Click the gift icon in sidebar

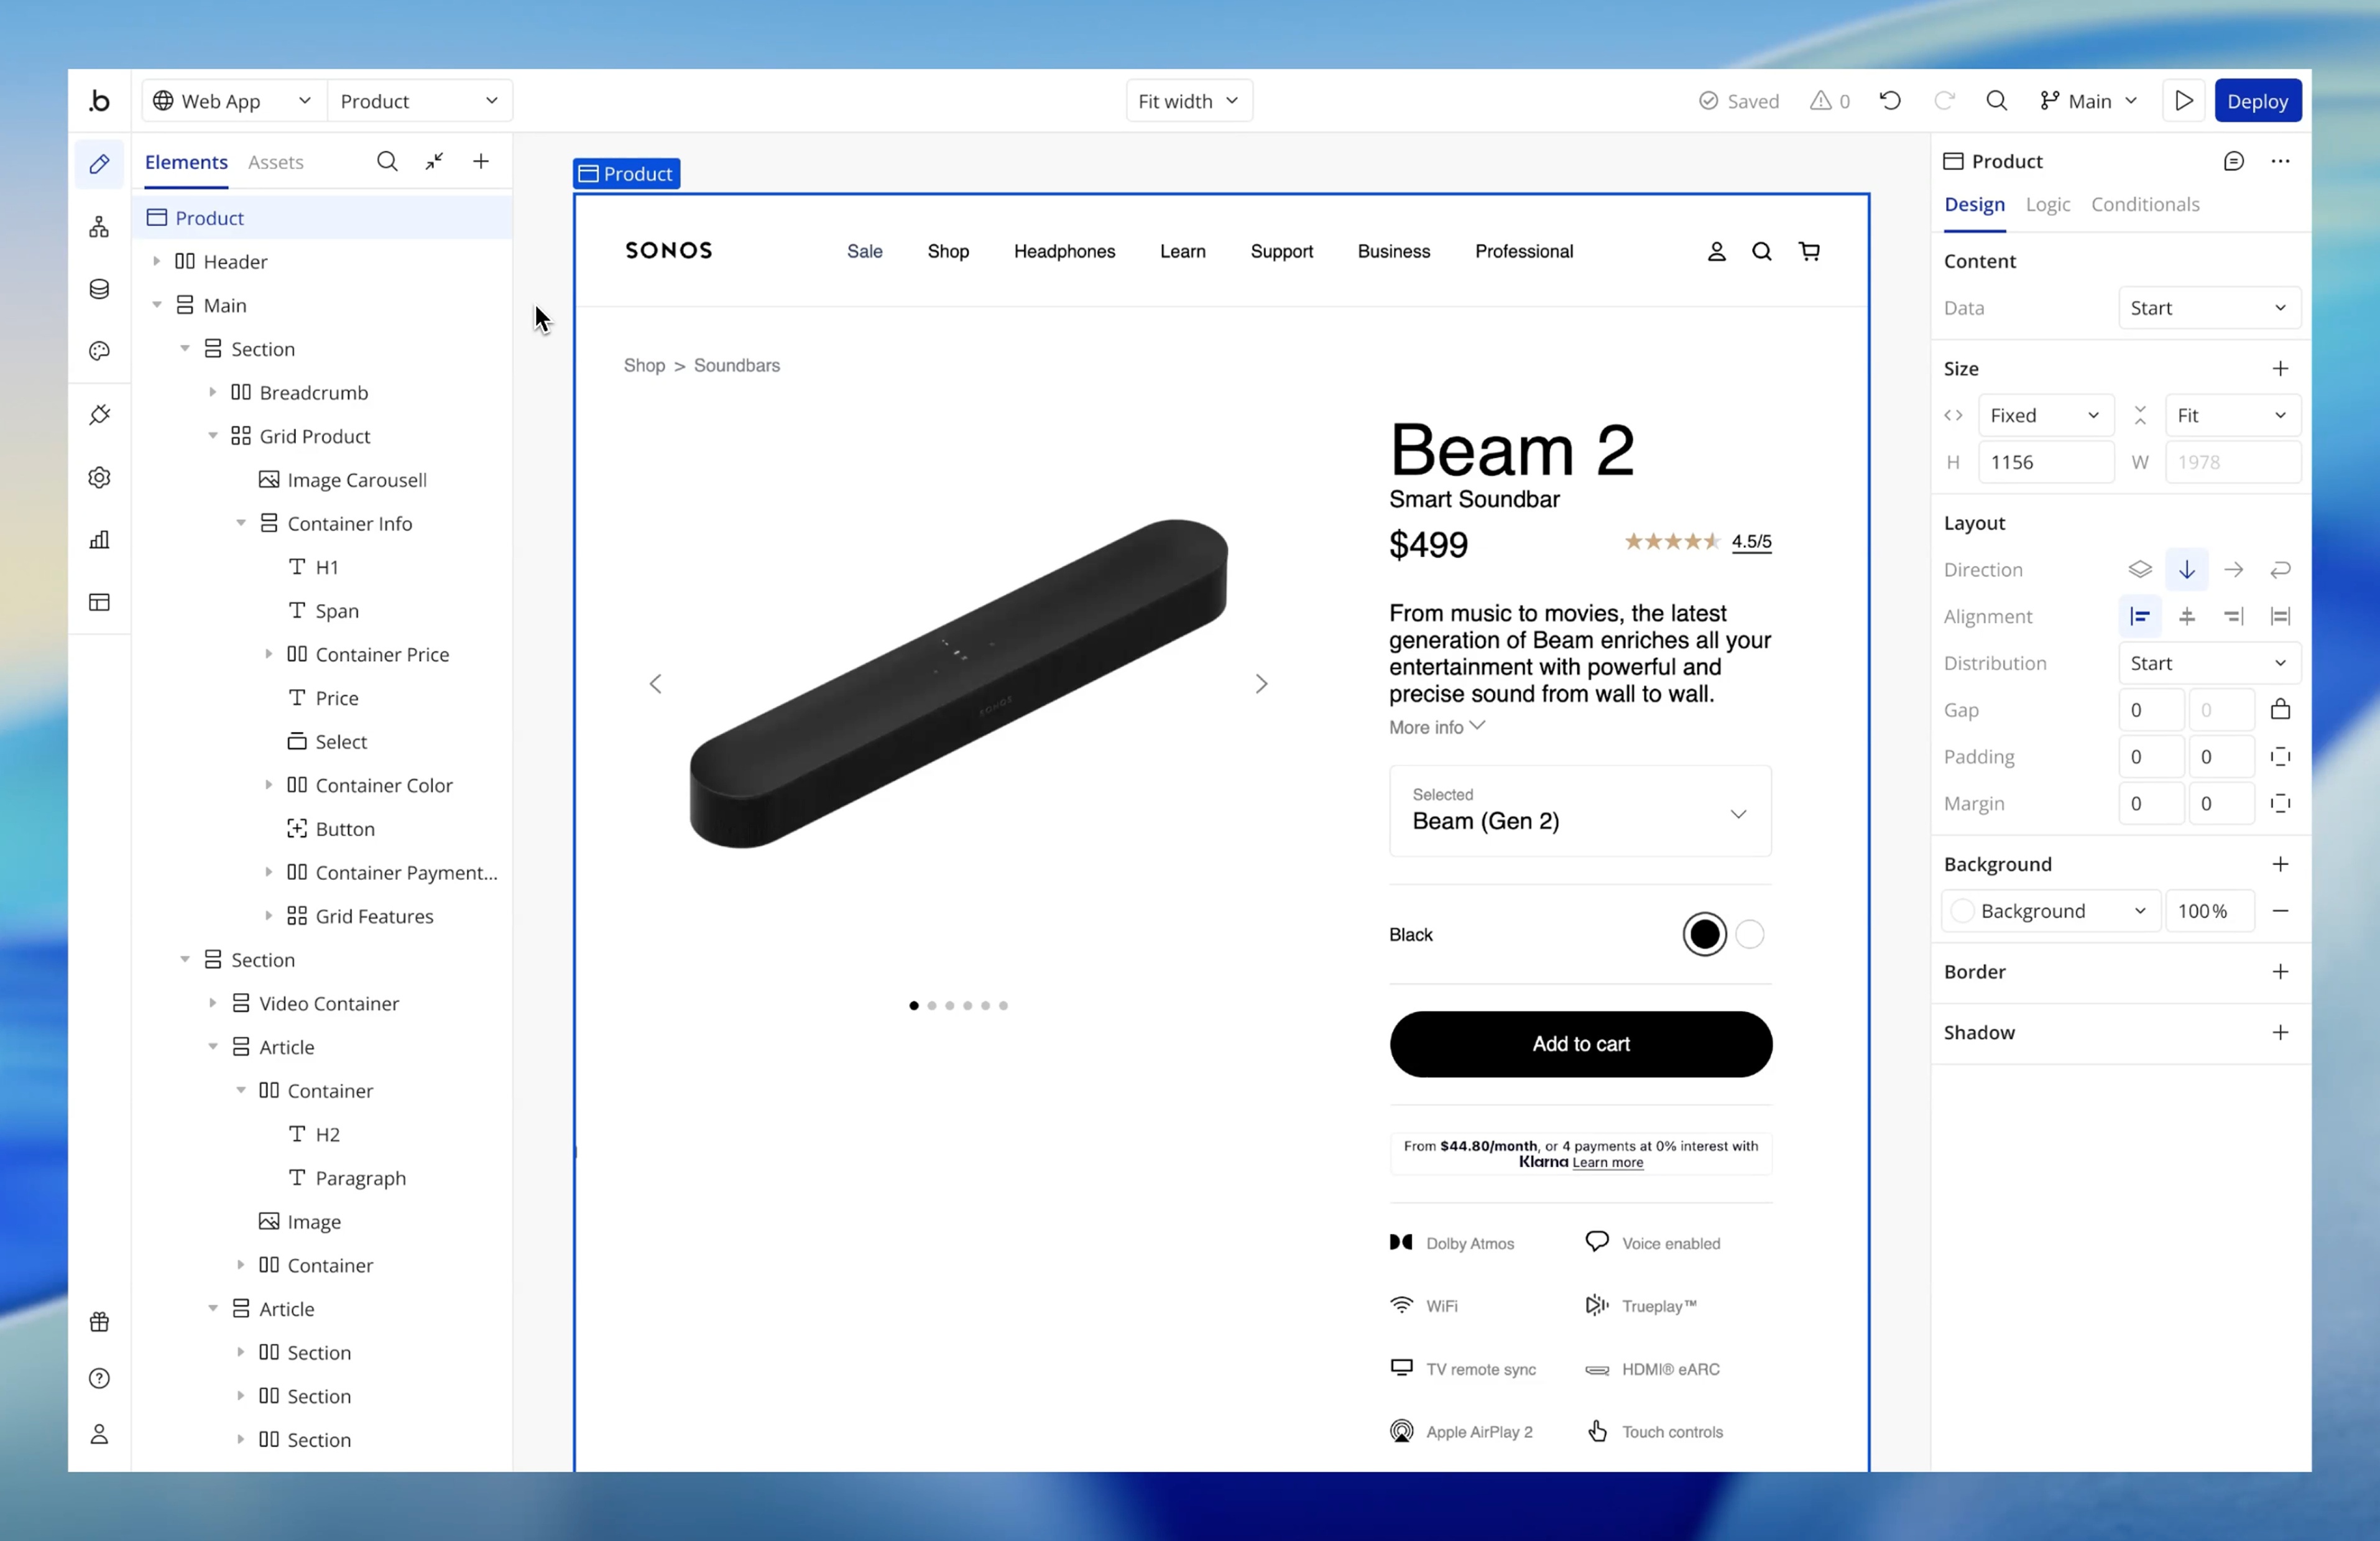(99, 1322)
